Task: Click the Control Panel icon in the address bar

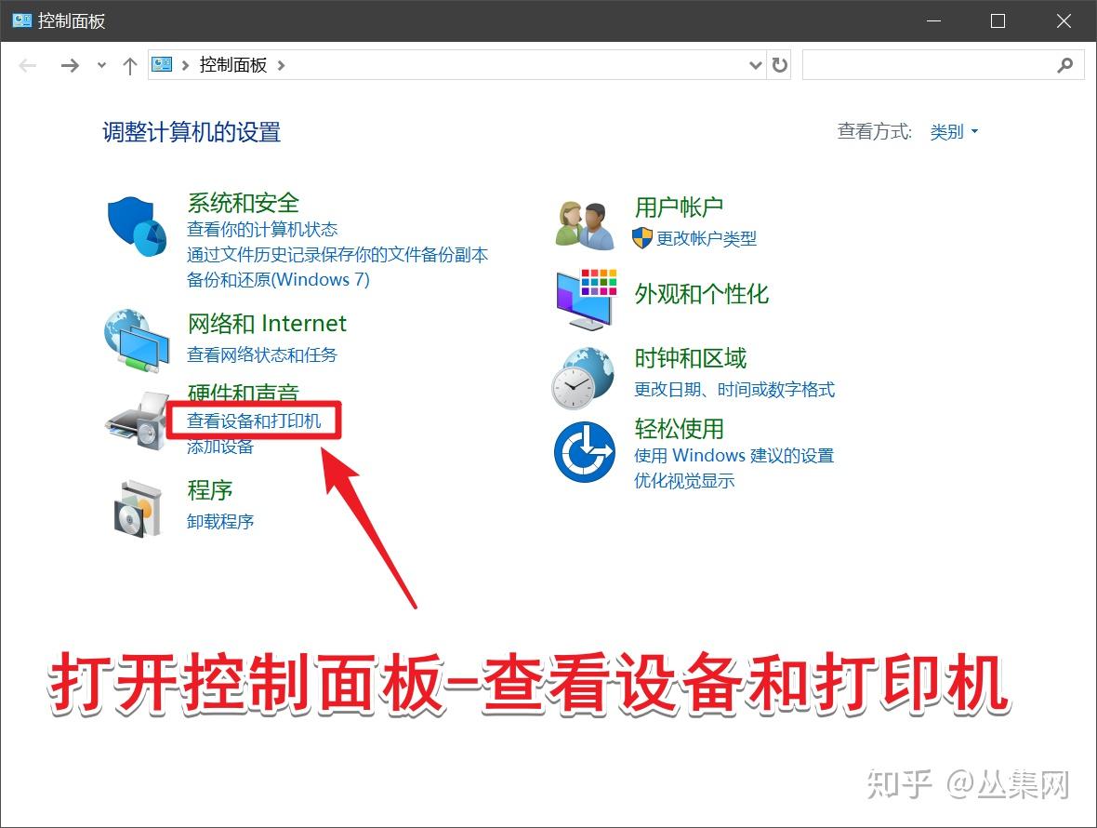Action: [161, 64]
